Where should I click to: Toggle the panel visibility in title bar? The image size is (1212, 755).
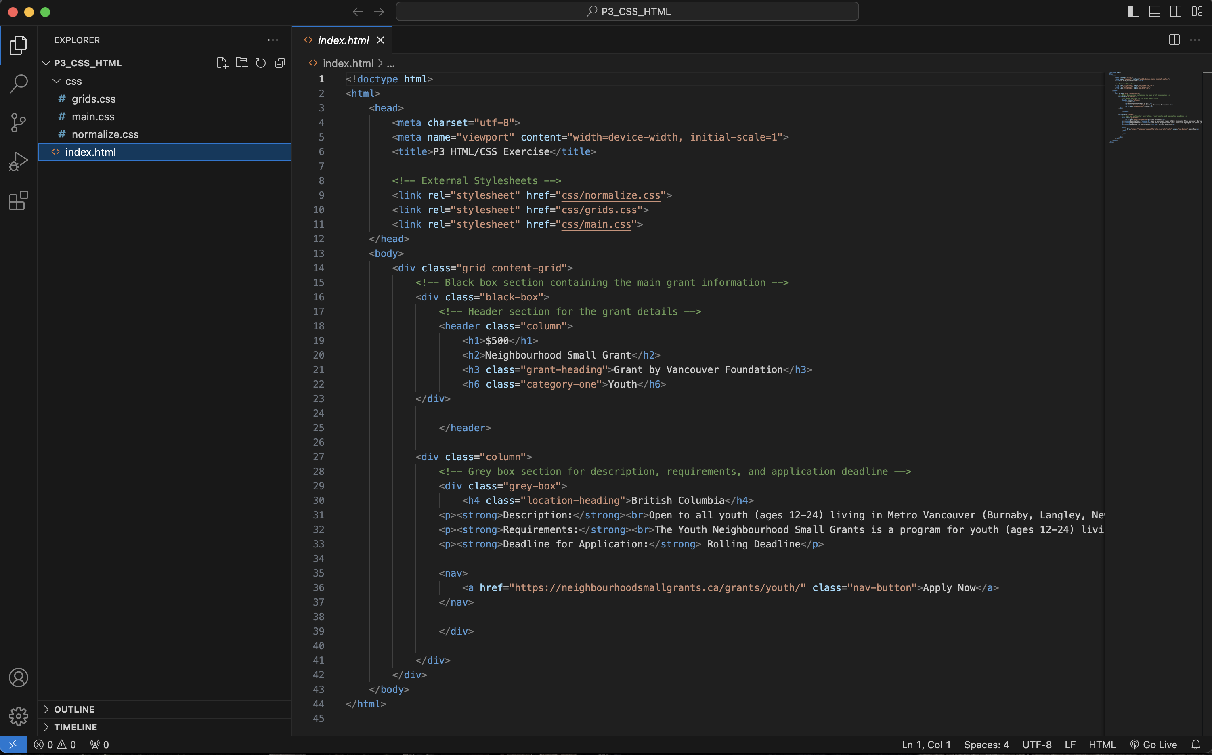coord(1154,11)
